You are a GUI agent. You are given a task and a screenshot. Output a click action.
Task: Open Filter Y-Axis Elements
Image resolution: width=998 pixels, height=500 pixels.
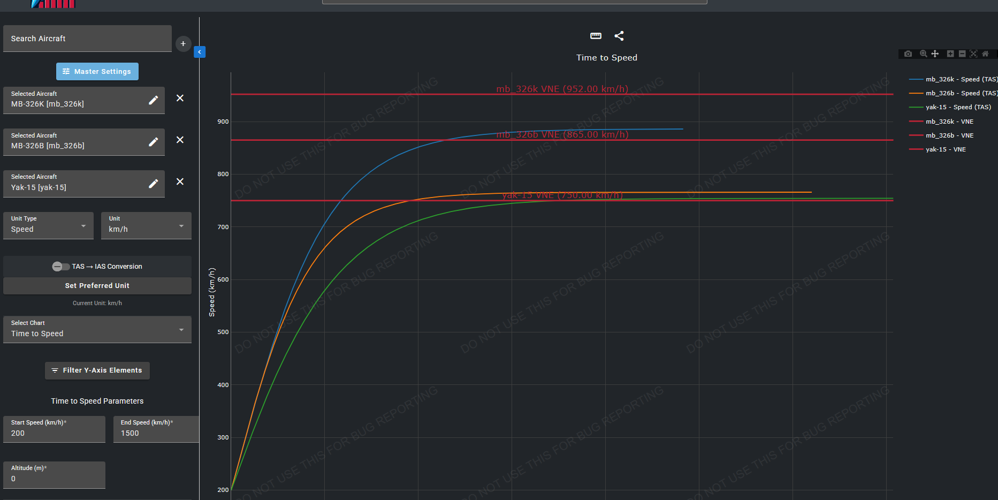[x=97, y=370]
